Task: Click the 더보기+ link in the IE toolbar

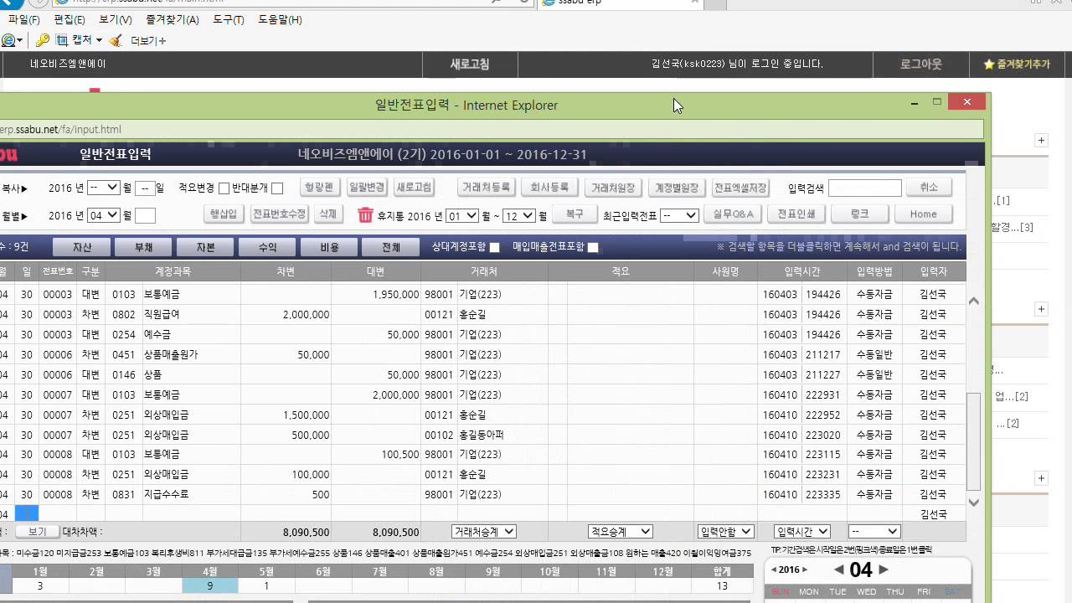Action: 148,40
